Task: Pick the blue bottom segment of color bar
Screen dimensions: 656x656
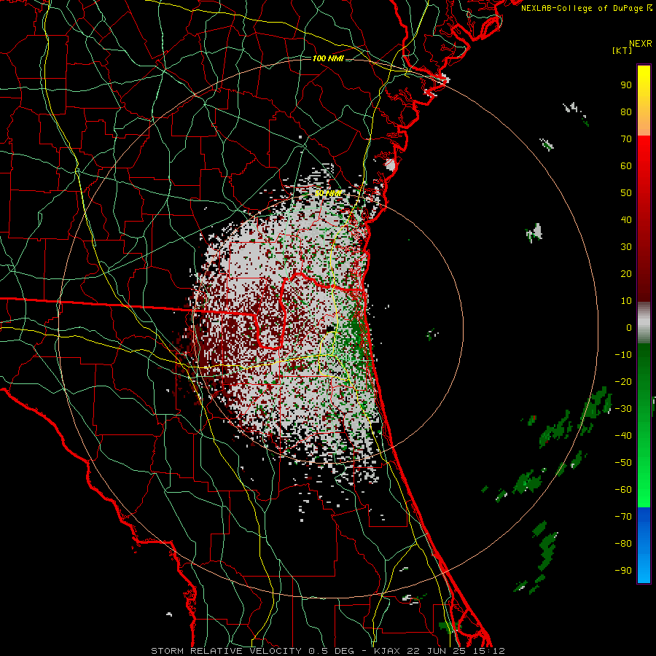Action: (x=644, y=545)
